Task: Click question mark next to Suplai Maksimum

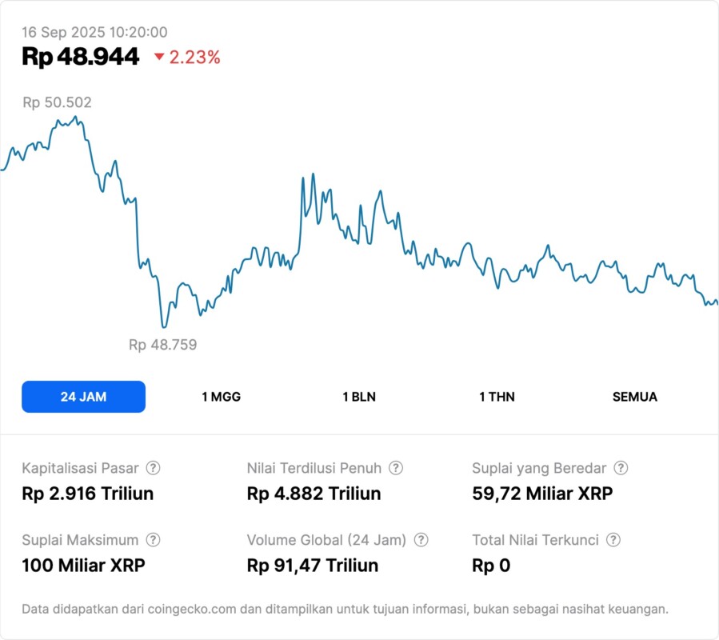Action: pyautogui.click(x=153, y=540)
